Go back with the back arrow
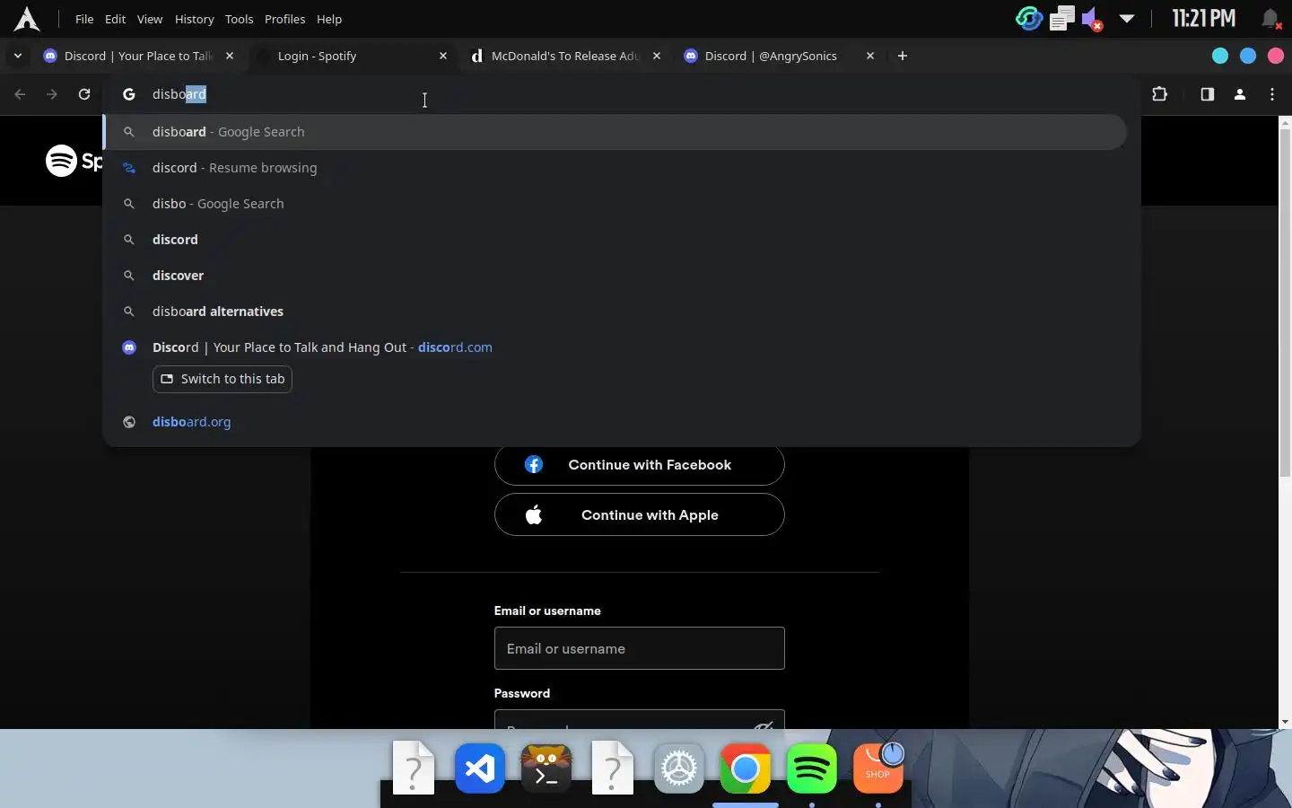The height and width of the screenshot is (808, 1292). pos(20,94)
